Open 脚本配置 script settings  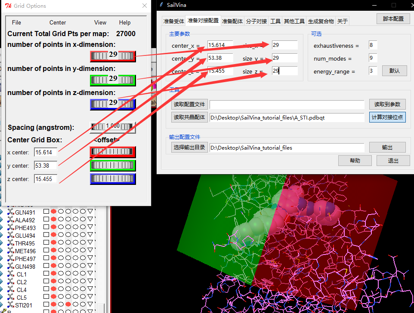tap(393, 19)
